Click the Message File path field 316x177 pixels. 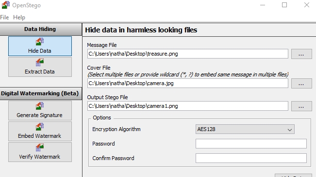point(188,54)
